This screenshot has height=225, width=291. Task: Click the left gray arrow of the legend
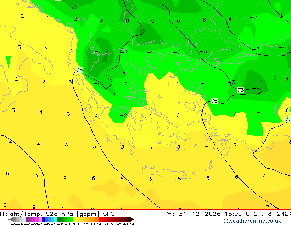click(11, 219)
